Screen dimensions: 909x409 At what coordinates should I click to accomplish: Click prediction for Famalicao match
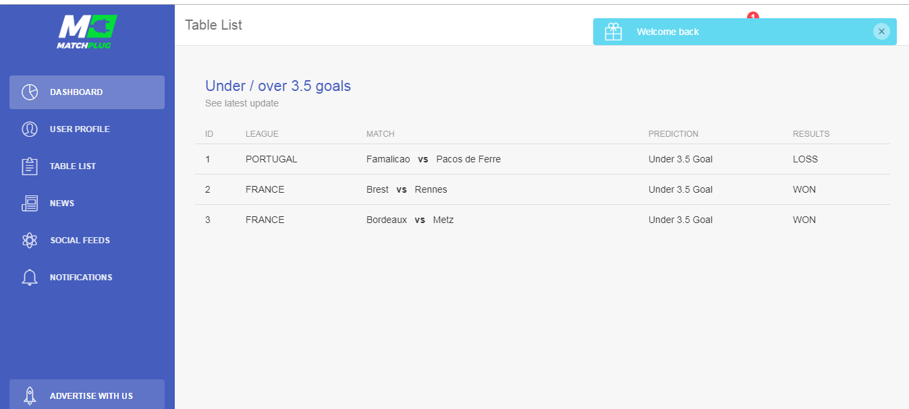point(680,159)
